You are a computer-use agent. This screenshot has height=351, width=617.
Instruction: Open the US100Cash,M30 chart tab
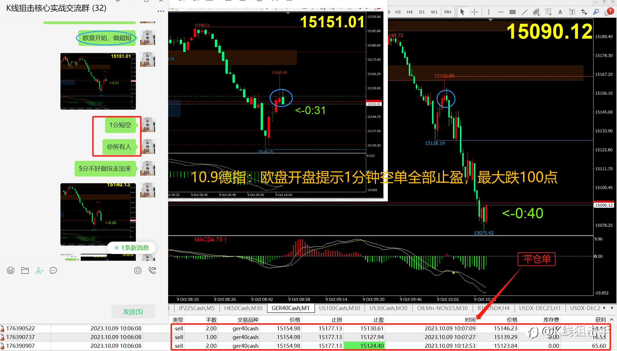click(x=339, y=308)
